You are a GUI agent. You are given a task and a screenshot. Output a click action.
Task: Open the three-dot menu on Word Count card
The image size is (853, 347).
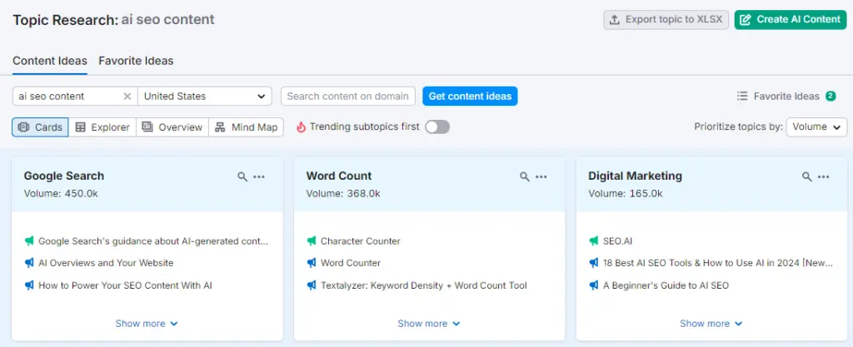coord(541,176)
